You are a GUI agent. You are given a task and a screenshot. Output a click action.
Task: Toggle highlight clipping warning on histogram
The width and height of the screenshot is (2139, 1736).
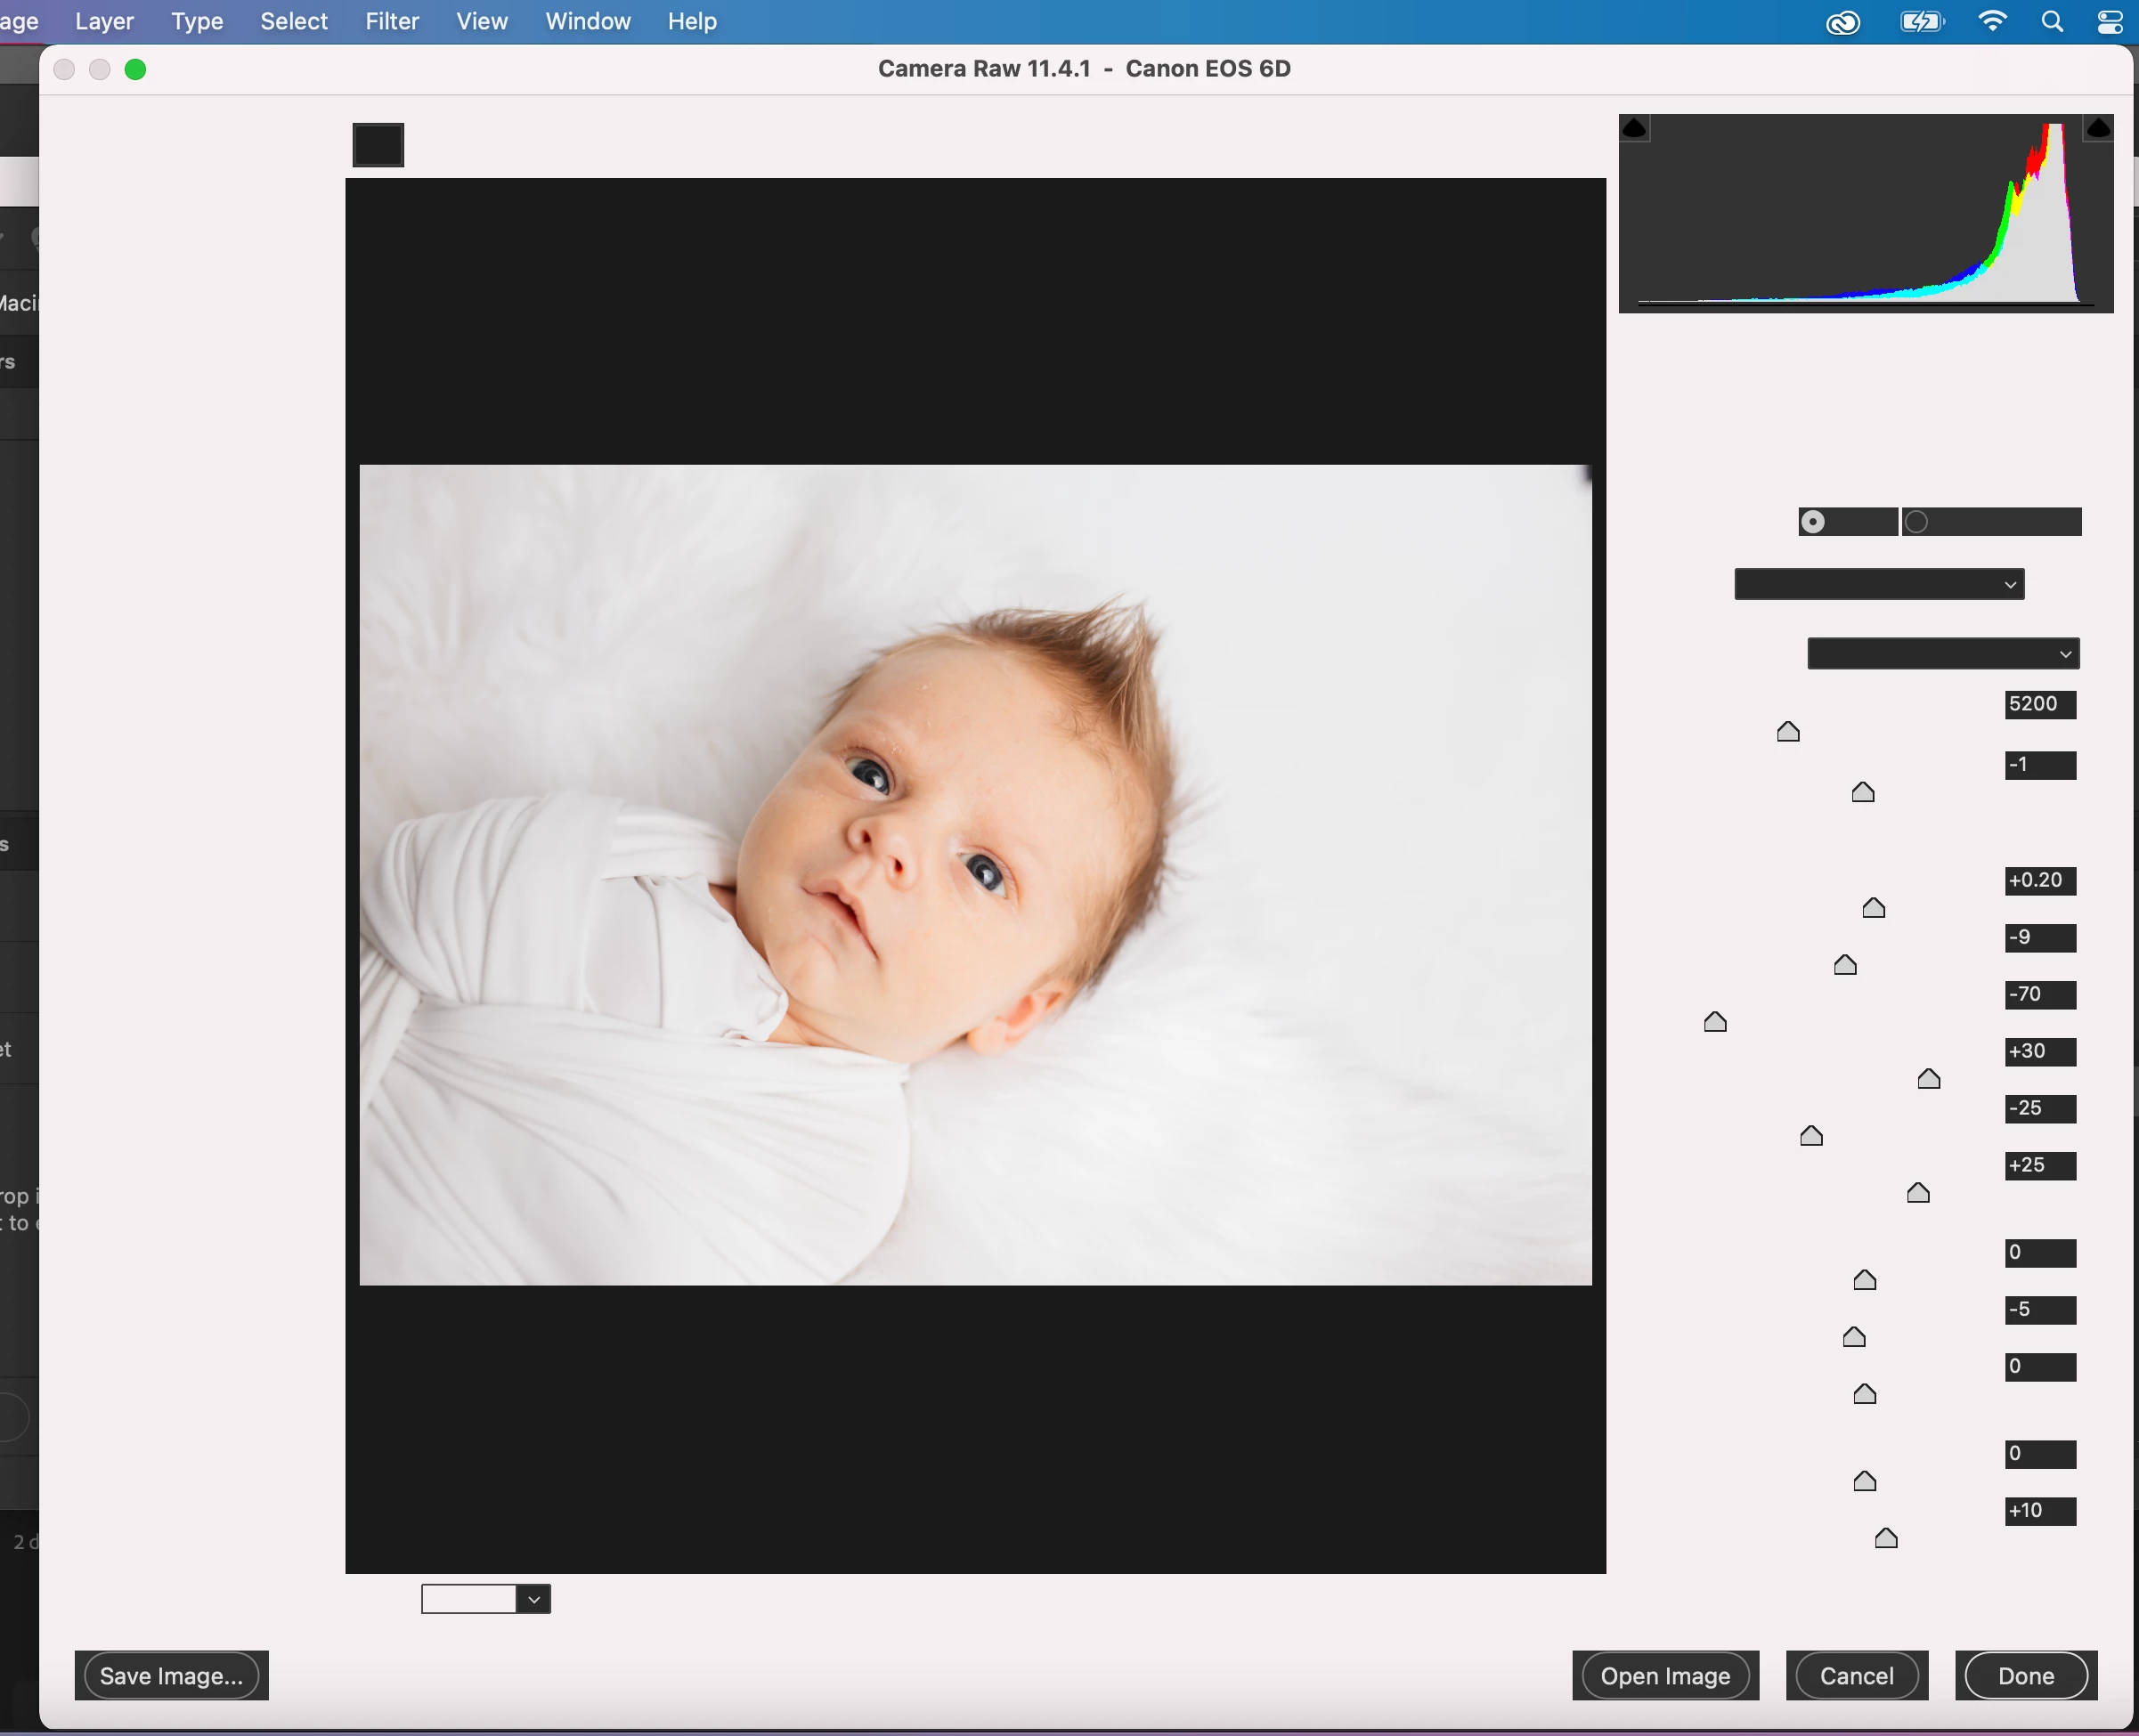2098,128
